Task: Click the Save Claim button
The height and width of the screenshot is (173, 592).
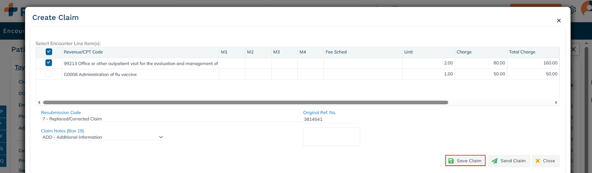Action: [465, 161]
